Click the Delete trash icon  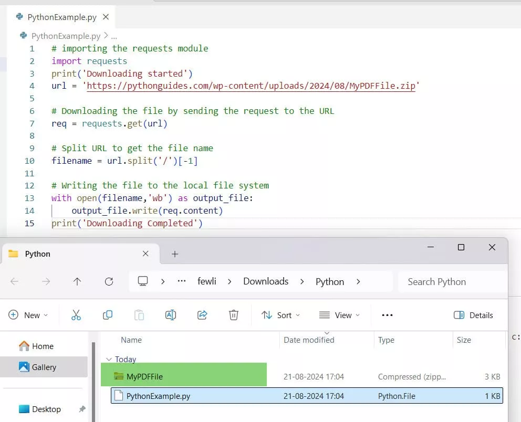coord(234,315)
